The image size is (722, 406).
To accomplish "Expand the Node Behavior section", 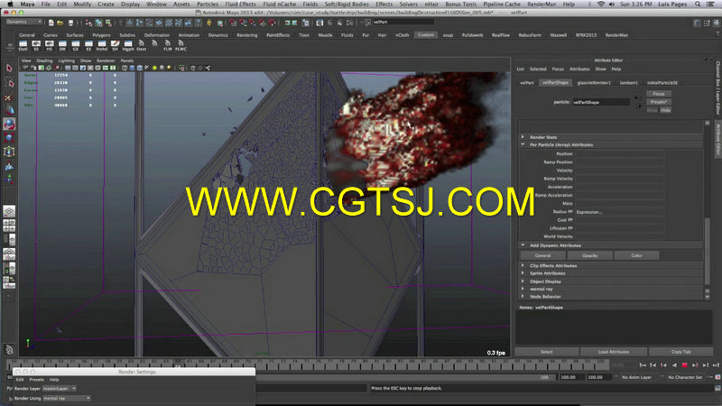I will [x=523, y=297].
